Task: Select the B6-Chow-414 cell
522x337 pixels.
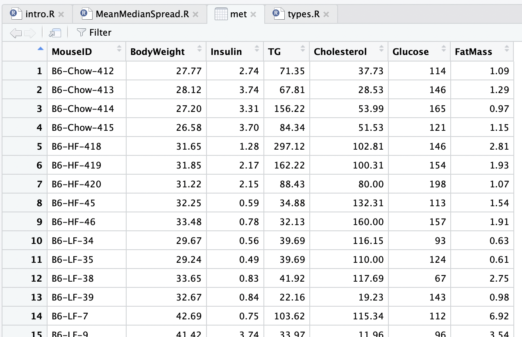Action: pyautogui.click(x=86, y=109)
